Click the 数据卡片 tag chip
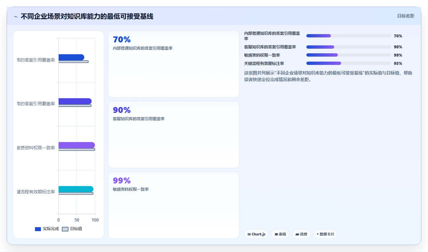 [325, 234]
